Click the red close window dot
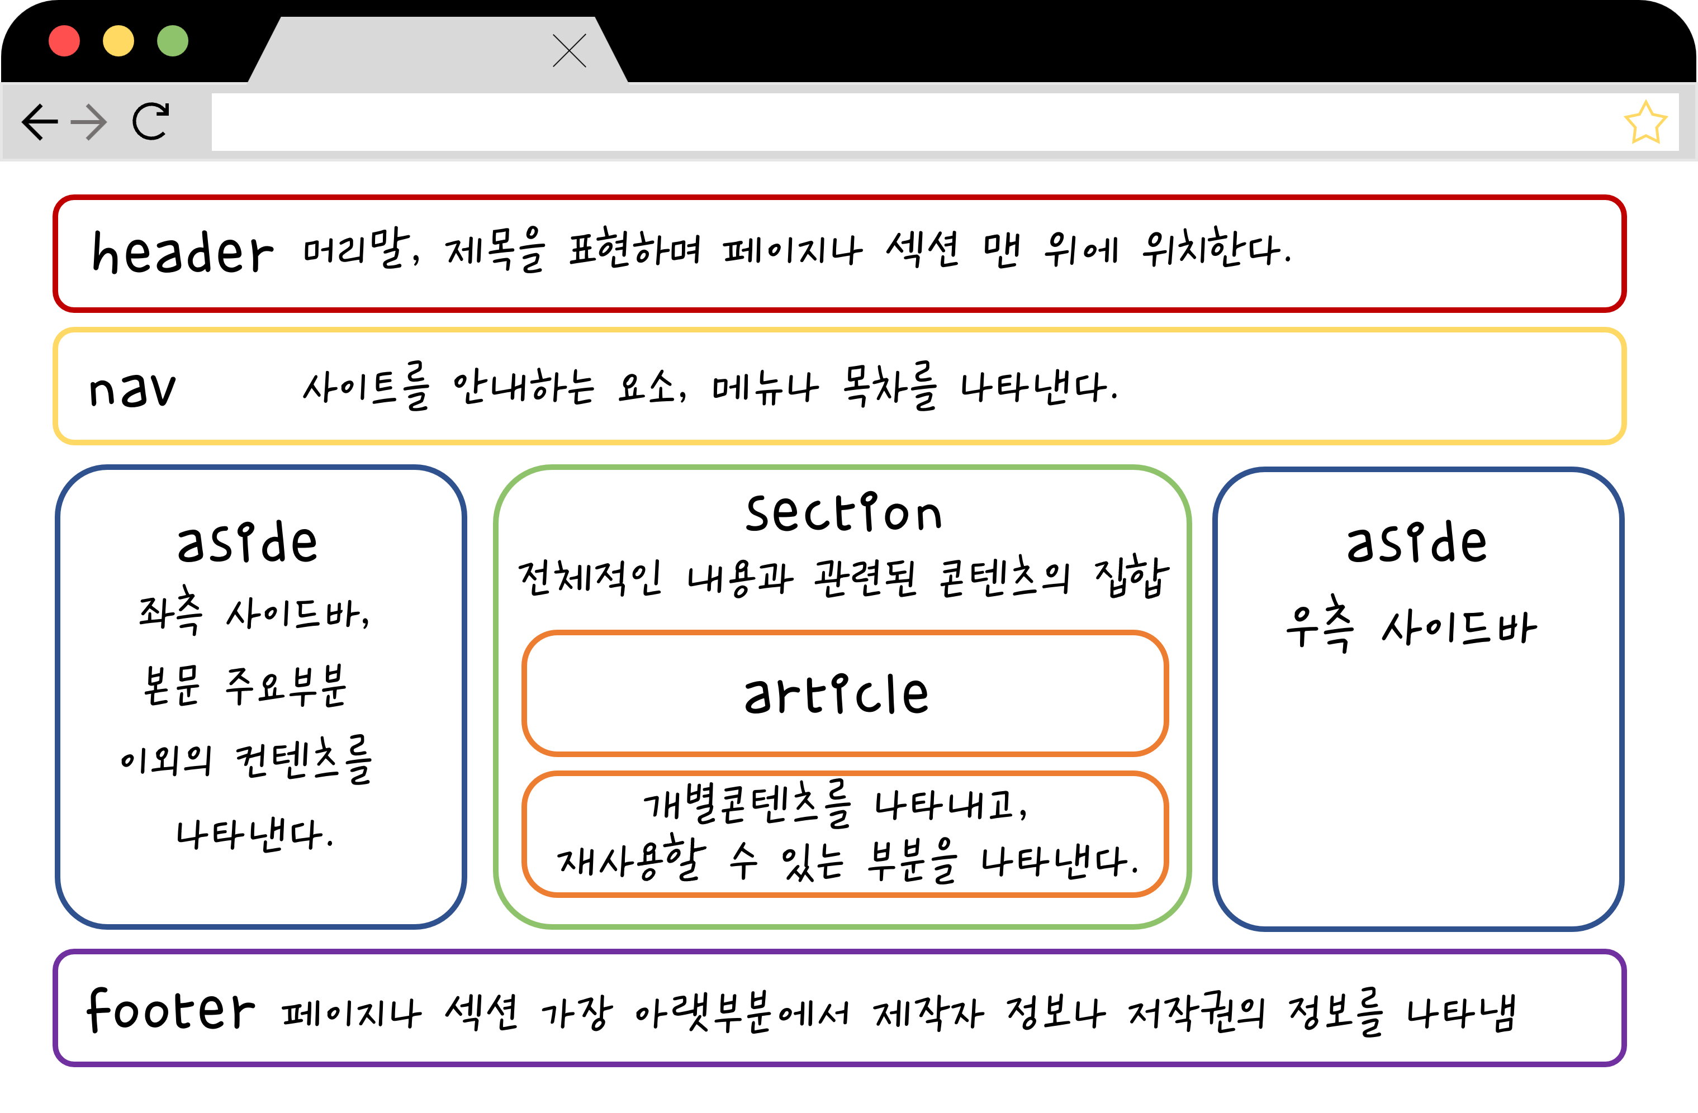The image size is (1698, 1113). [x=64, y=41]
